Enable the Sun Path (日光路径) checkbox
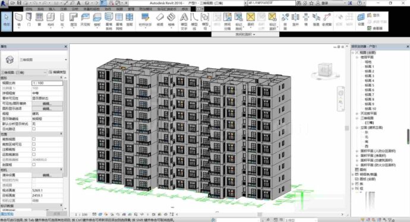This screenshot has width=410, height=222. [x=34, y=129]
